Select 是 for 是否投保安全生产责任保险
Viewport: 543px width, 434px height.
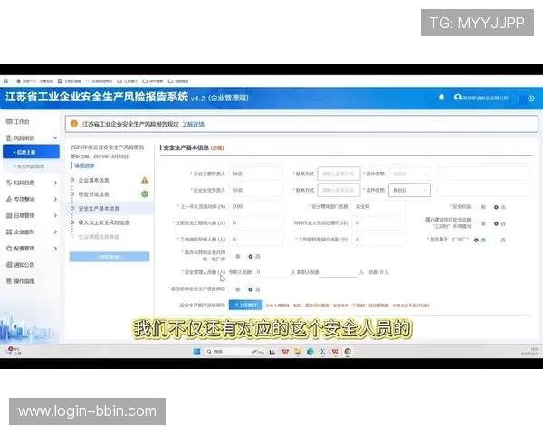[231, 289]
